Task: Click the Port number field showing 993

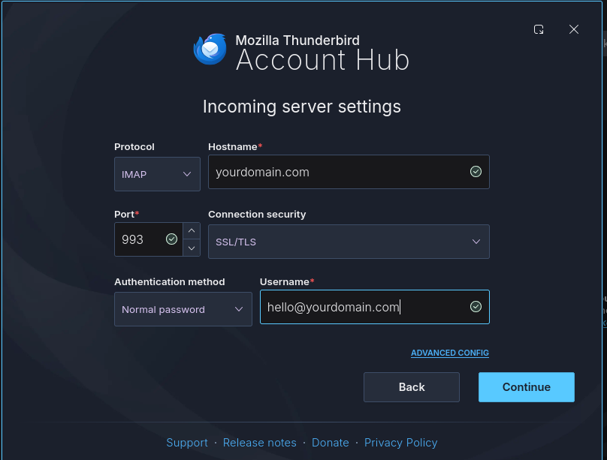Action: pos(148,239)
